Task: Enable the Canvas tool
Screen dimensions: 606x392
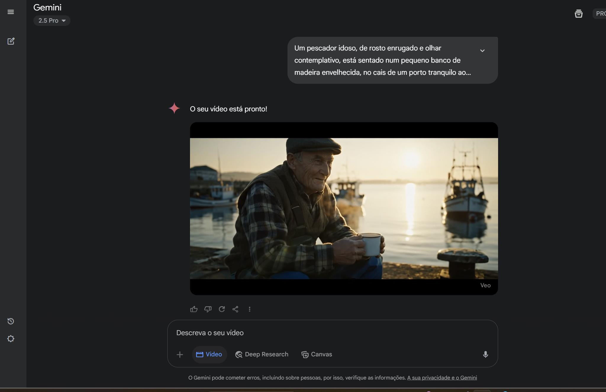Action: coord(317,354)
